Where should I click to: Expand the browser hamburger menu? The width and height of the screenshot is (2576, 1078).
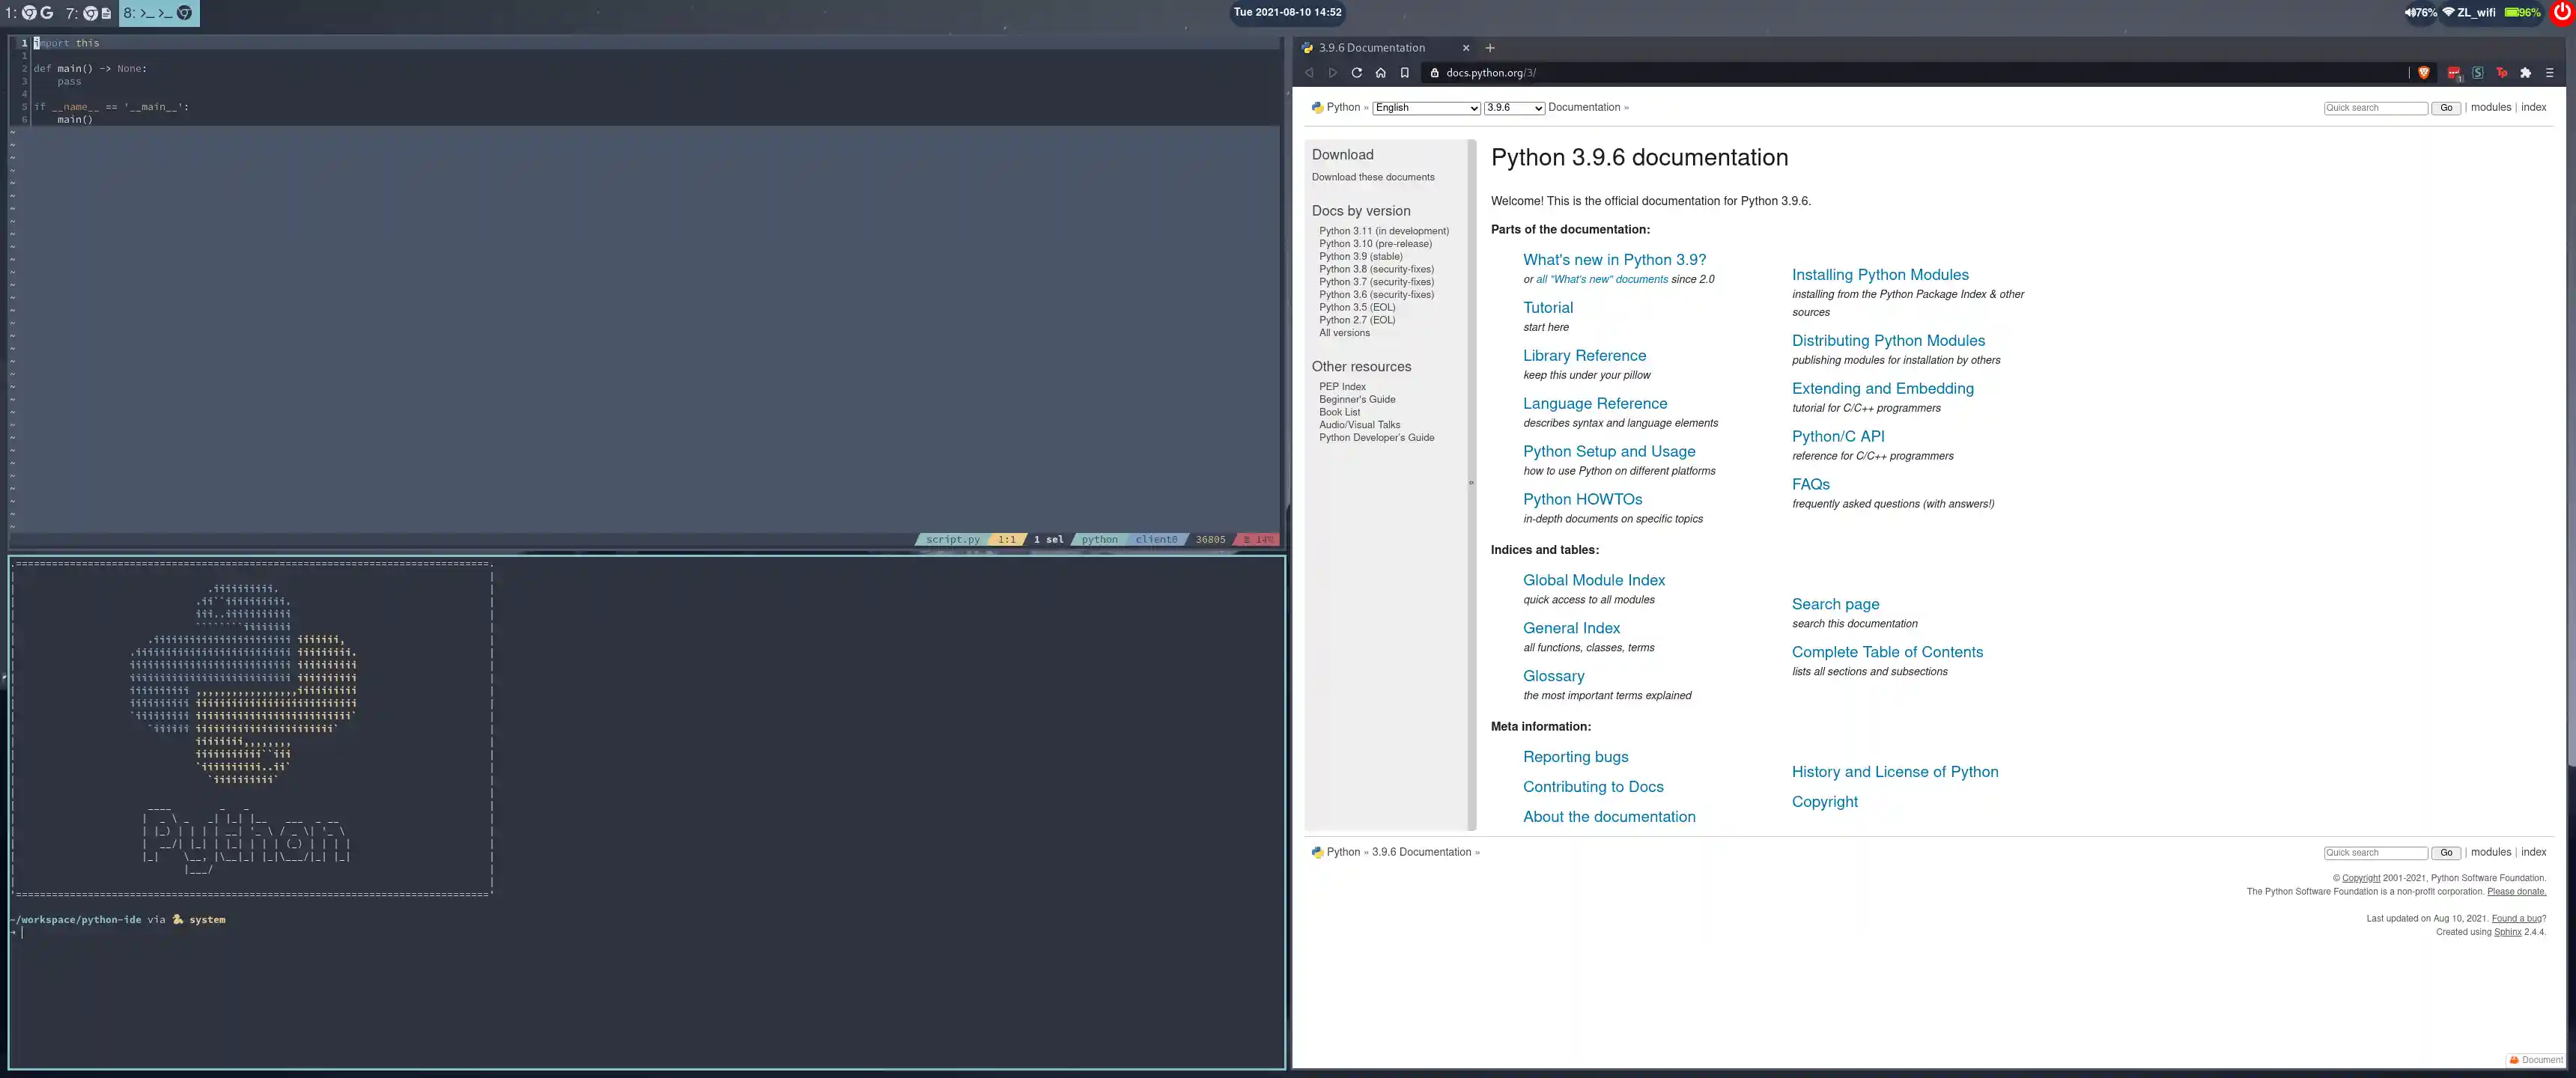click(2549, 72)
